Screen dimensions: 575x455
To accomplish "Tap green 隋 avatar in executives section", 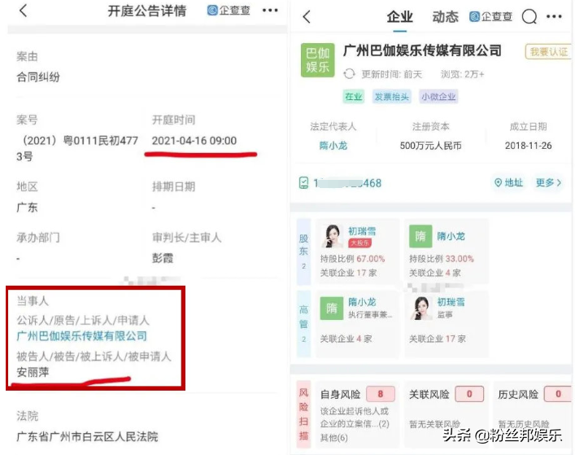I will click(x=332, y=308).
